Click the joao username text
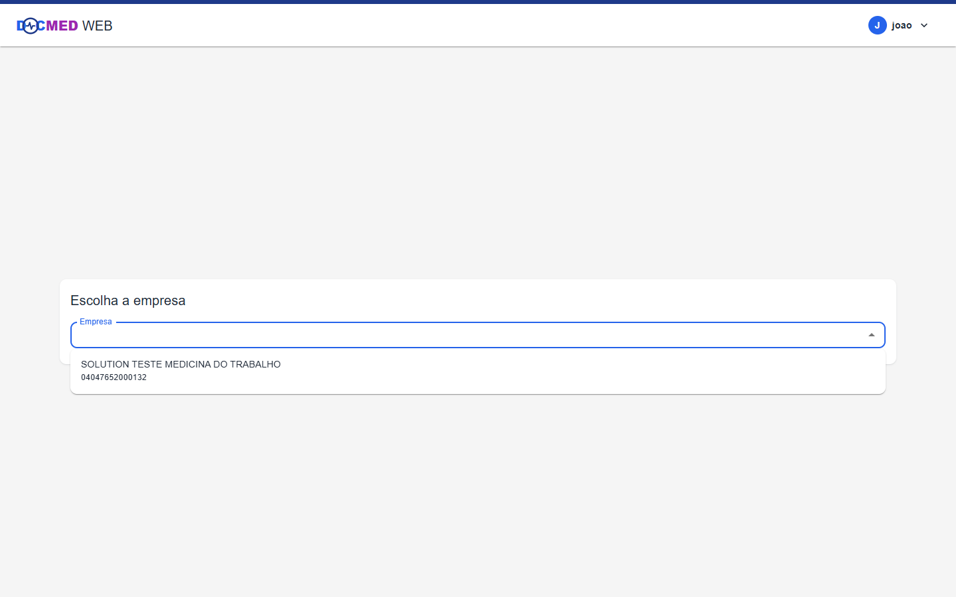 [902, 25]
